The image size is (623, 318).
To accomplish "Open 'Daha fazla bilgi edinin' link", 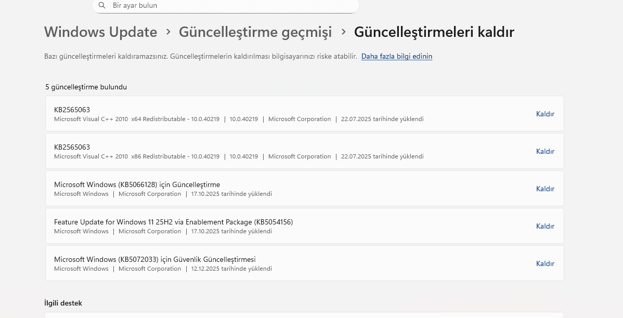I will tap(397, 56).
